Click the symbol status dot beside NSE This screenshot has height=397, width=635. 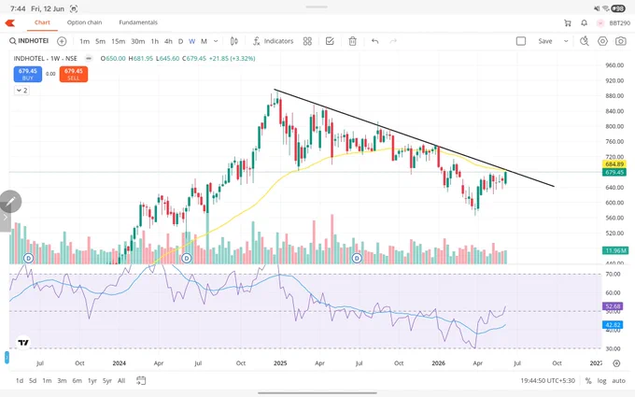(89, 58)
